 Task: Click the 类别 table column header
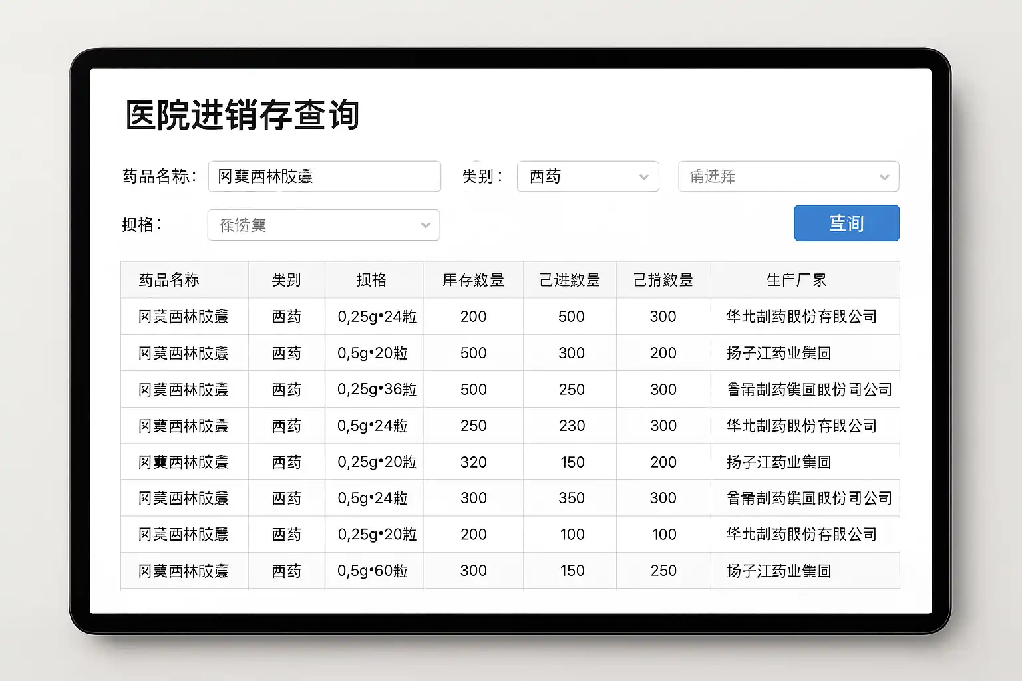(286, 280)
